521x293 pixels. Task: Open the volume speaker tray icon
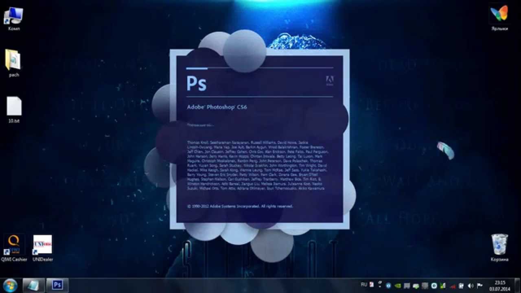[471, 286]
